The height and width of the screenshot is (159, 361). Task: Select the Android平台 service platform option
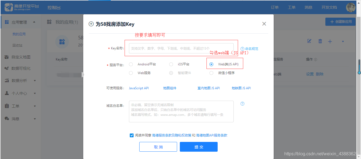point(131,64)
